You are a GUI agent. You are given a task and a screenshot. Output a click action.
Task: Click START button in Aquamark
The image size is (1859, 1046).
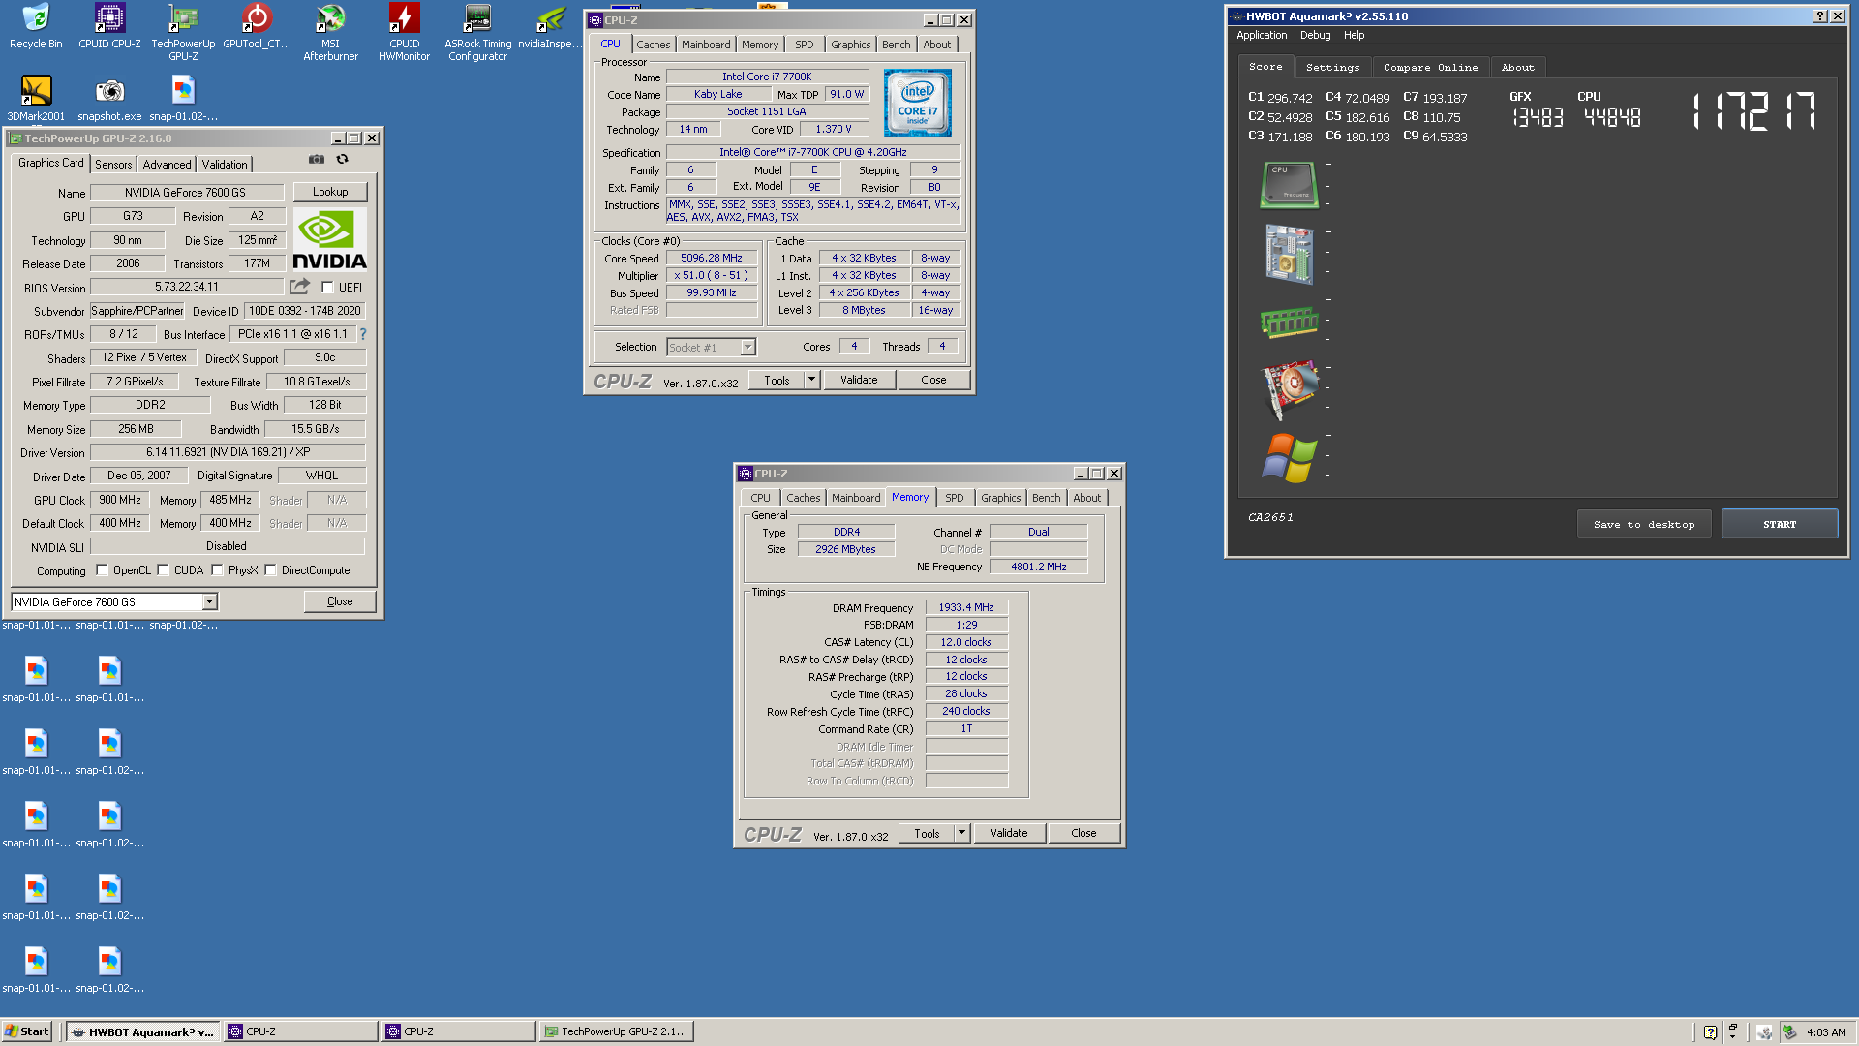1780,524
